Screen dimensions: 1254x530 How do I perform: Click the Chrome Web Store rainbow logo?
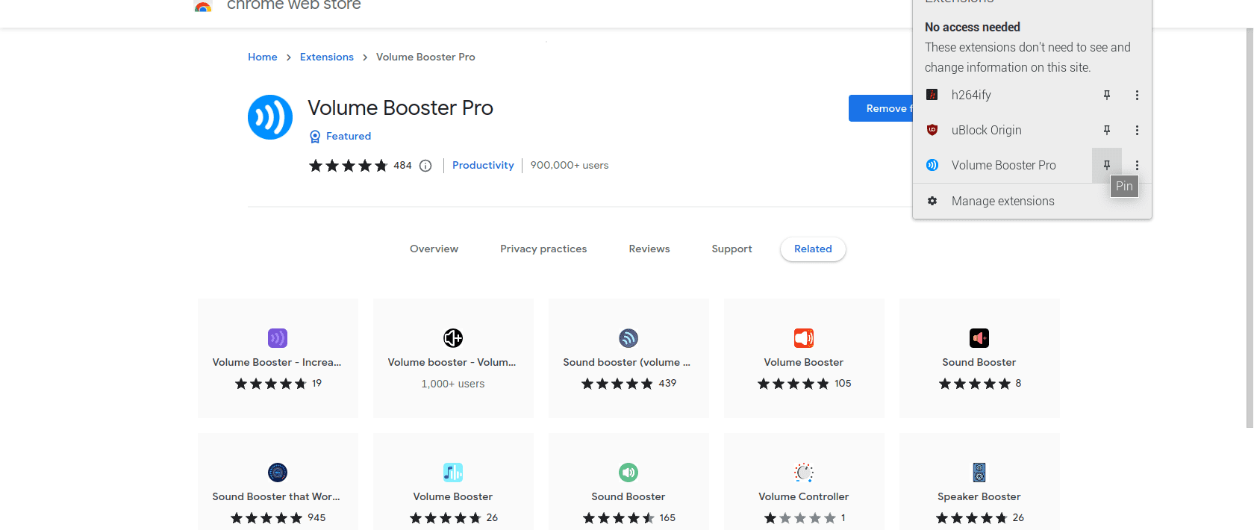point(202,6)
